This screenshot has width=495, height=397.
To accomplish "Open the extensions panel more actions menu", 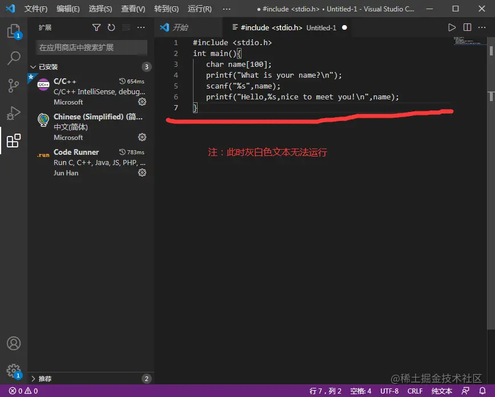I will click(141, 27).
